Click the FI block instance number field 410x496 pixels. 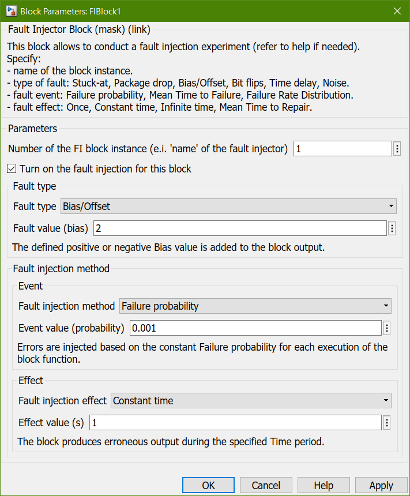343,149
